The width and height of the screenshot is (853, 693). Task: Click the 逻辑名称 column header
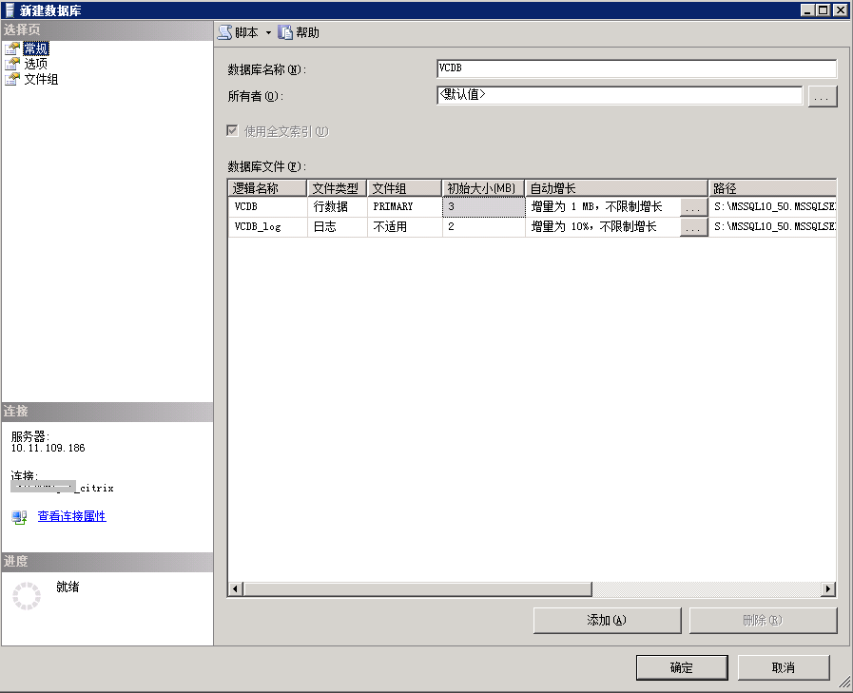click(267, 188)
